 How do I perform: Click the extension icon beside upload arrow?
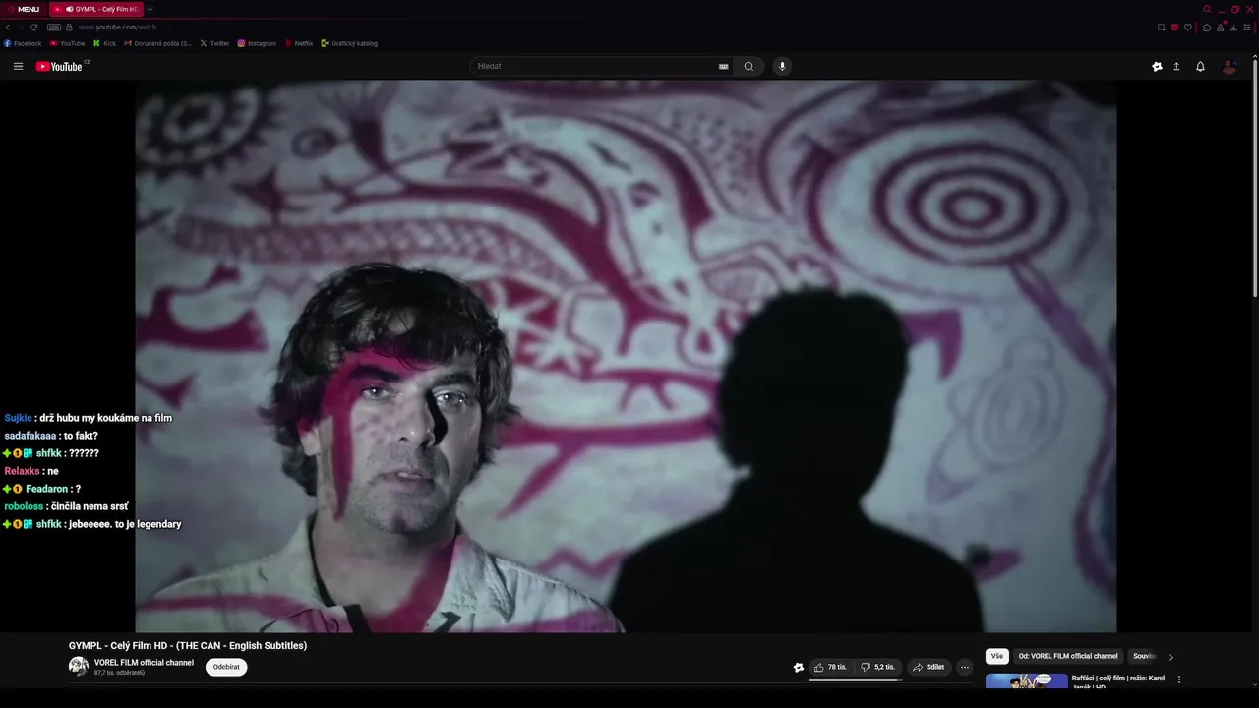click(x=1157, y=66)
